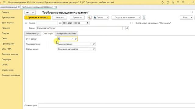Open the Еще menu
This screenshot has width=195, height=109.
(186, 18)
